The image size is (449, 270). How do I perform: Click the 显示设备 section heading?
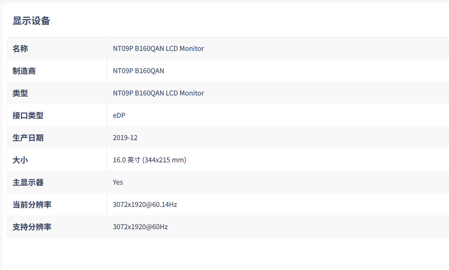point(31,21)
